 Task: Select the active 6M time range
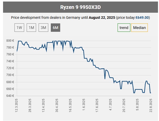pos(55,28)
